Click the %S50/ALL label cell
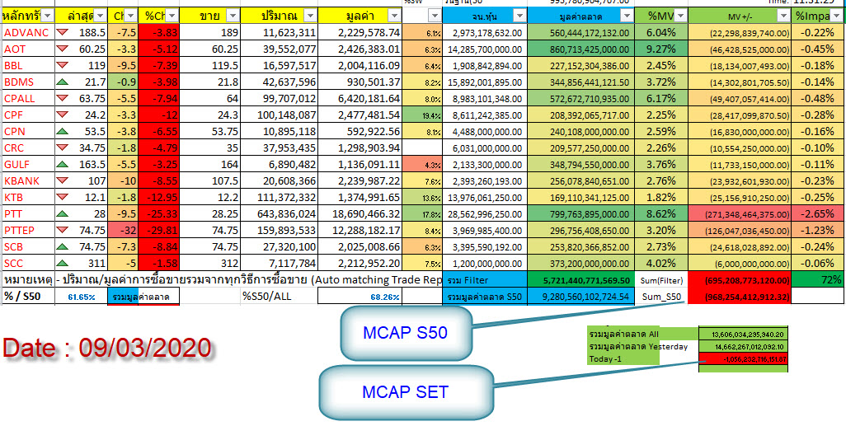This screenshot has height=426, width=846. coord(279,296)
